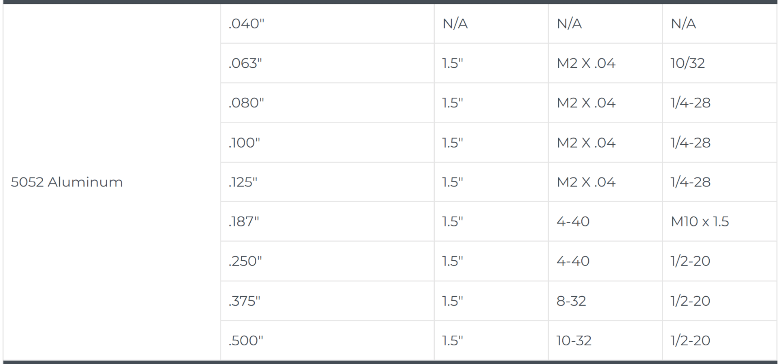
Task: Click the .125" thickness cell
Action: click(x=327, y=182)
